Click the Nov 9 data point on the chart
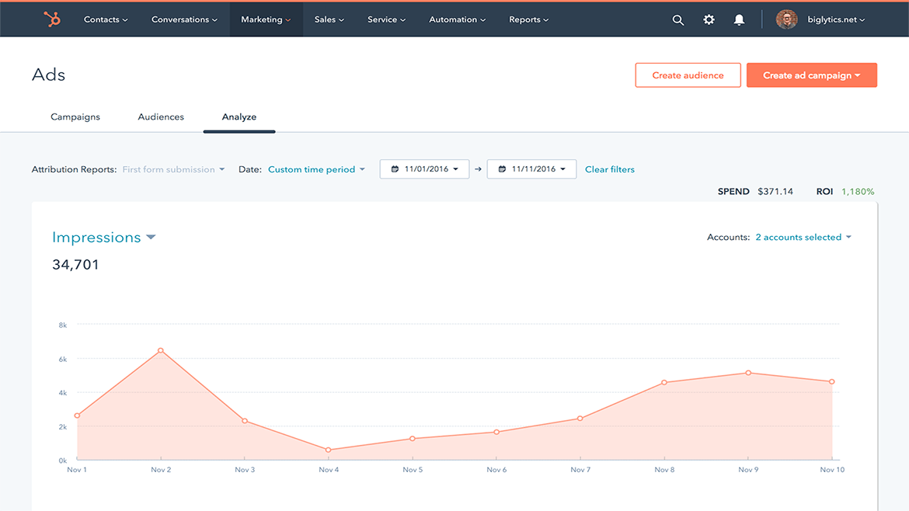 748,374
